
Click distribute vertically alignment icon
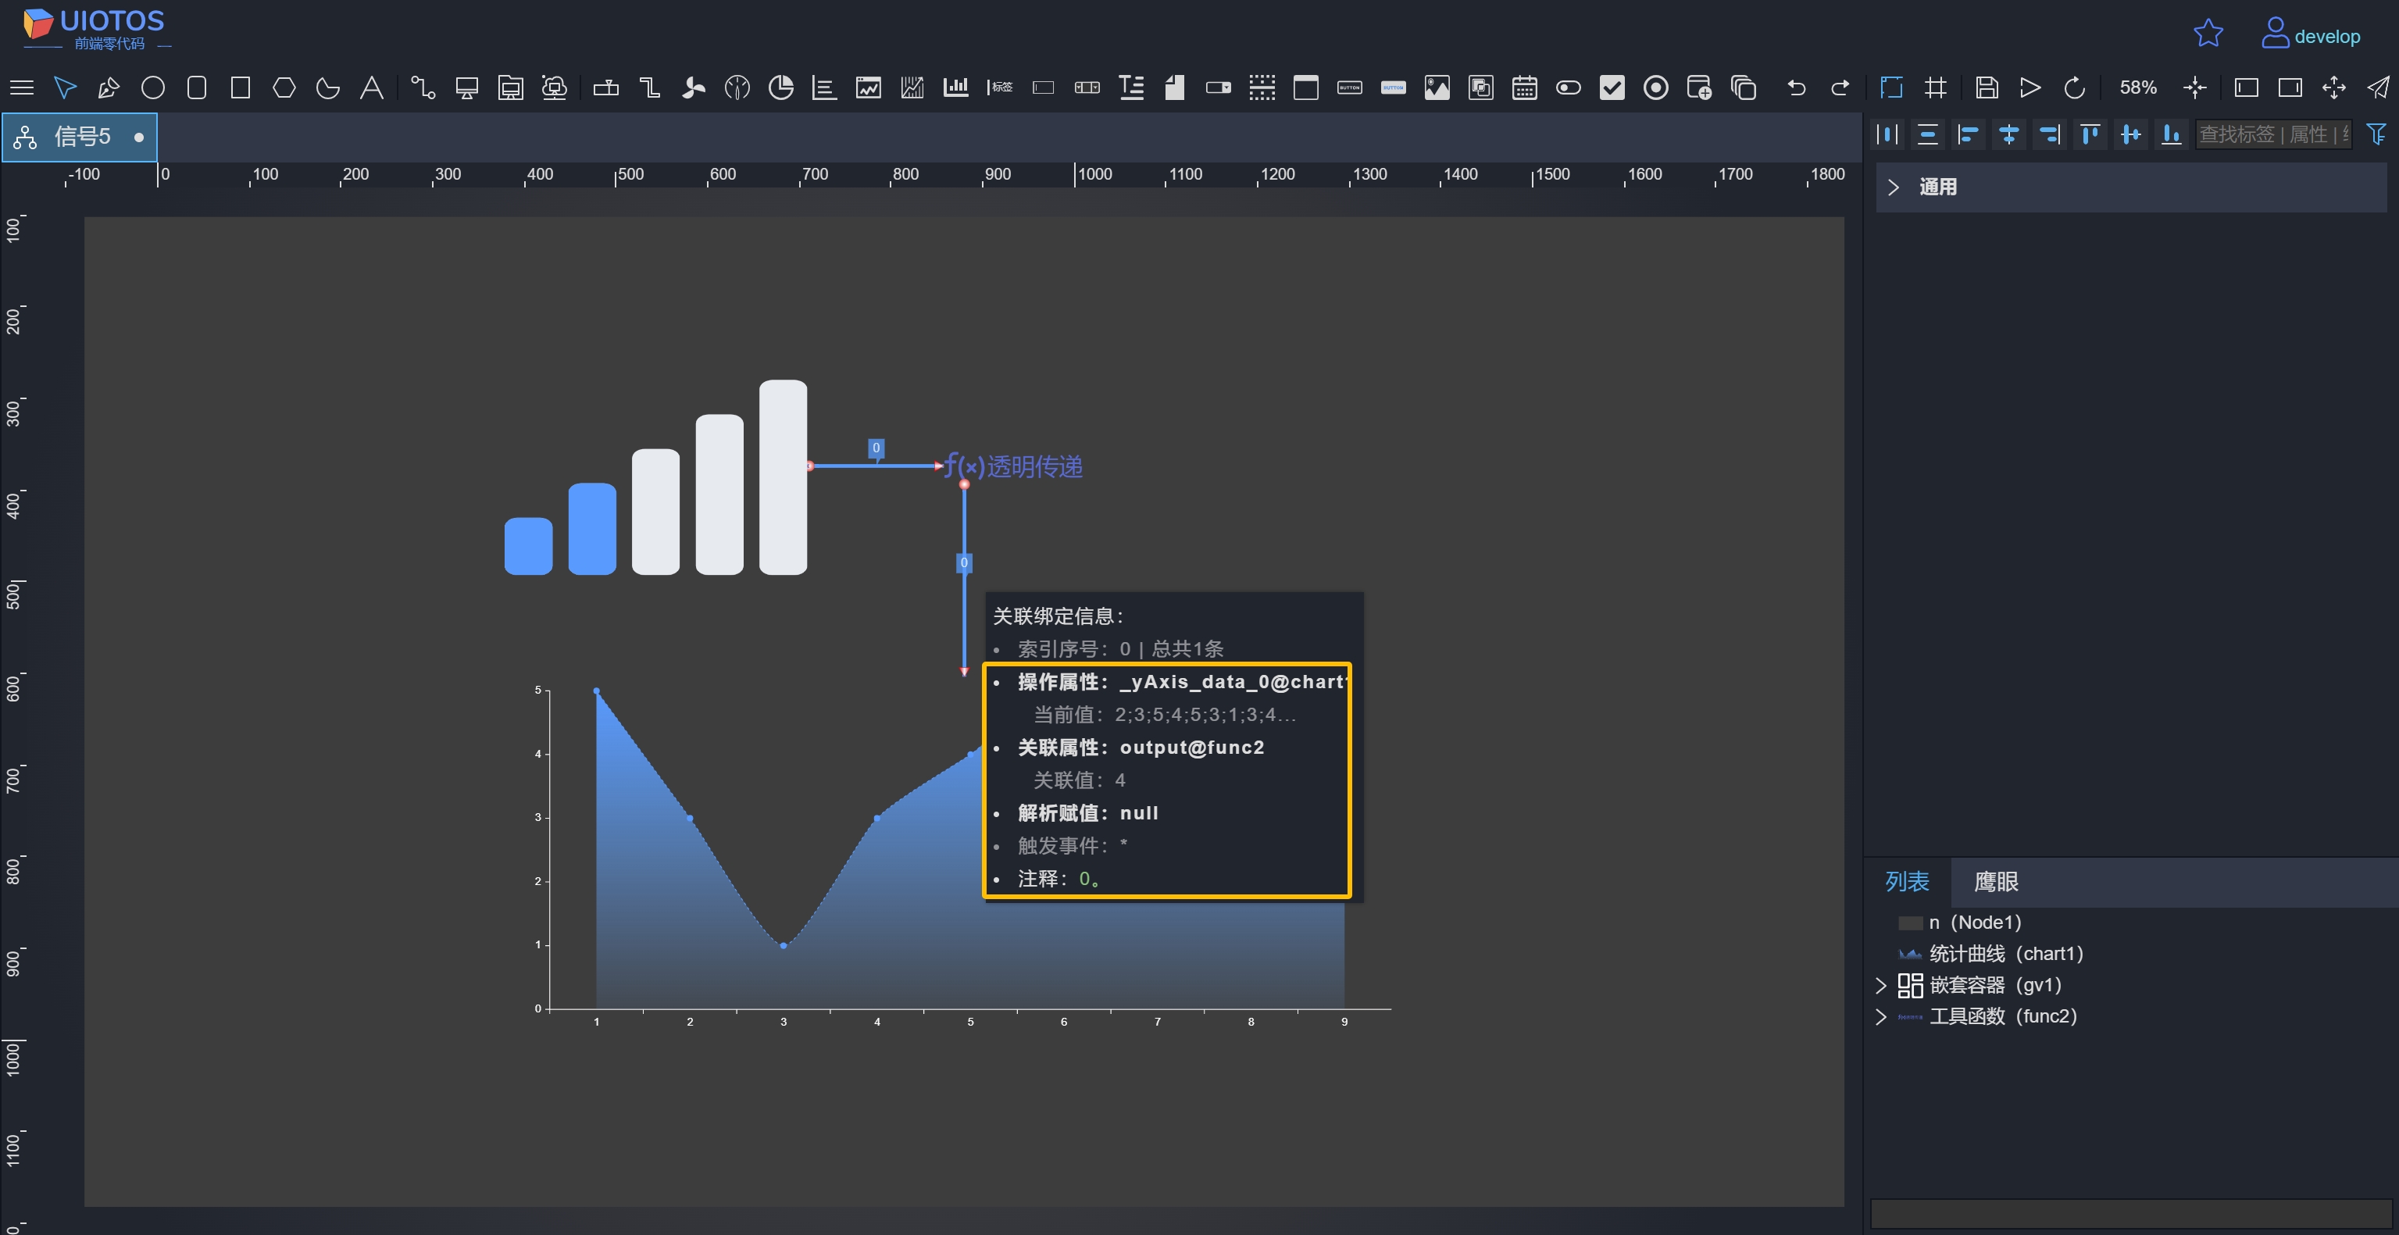[x=1928, y=135]
